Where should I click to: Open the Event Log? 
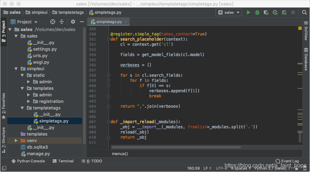[287, 161]
